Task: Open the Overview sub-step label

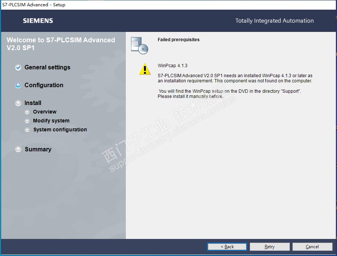Action: click(45, 112)
